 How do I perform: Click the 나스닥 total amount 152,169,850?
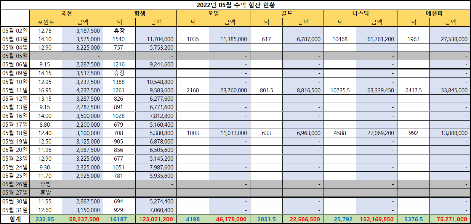click(x=376, y=219)
